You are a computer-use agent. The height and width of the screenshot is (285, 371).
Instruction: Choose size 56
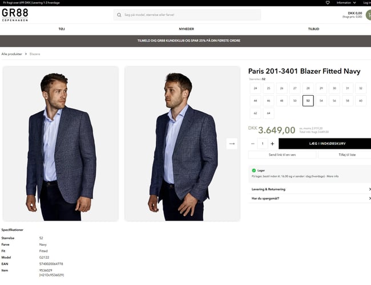click(334, 101)
